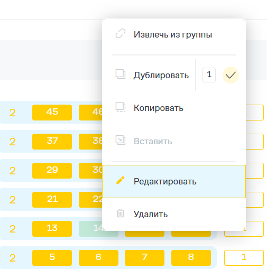Set duplicate count input field
Viewport: 267px width, 279px height.
(209, 75)
